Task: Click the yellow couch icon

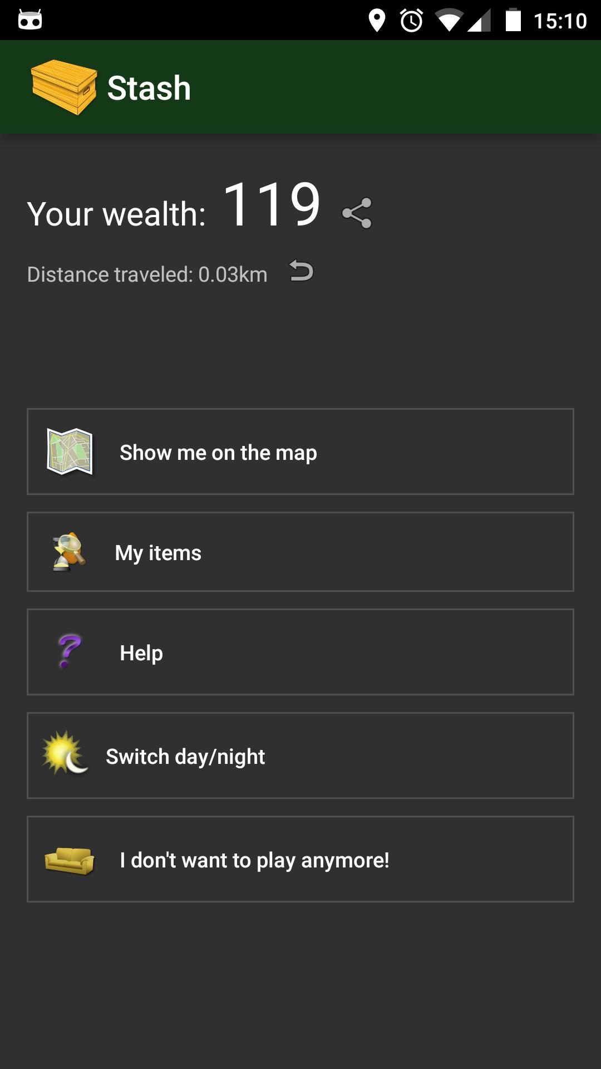Action: click(70, 860)
